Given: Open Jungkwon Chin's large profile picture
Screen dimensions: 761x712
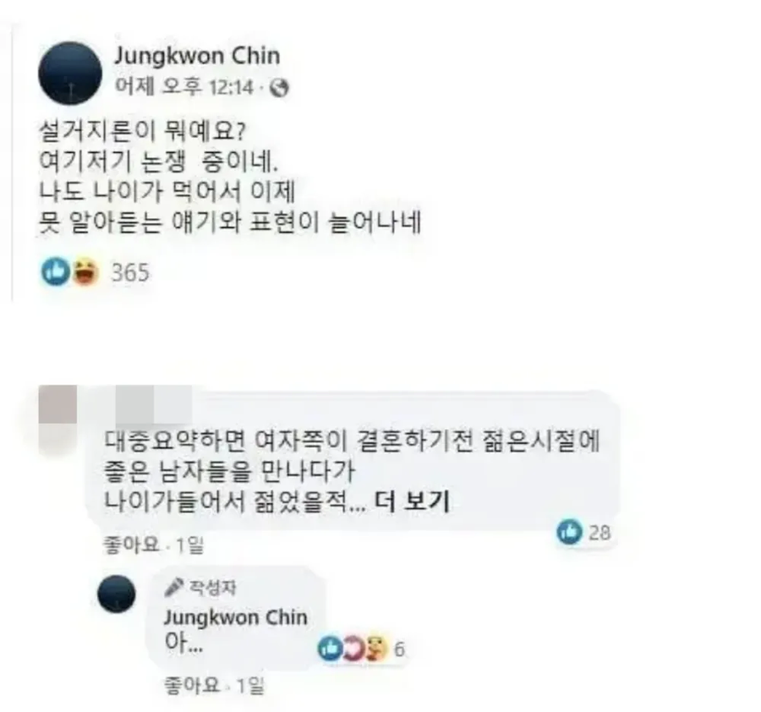Looking at the screenshot, I should point(70,74).
